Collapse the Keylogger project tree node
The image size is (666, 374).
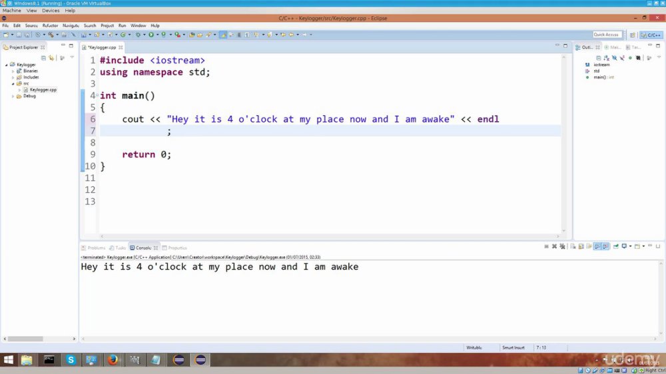point(7,65)
